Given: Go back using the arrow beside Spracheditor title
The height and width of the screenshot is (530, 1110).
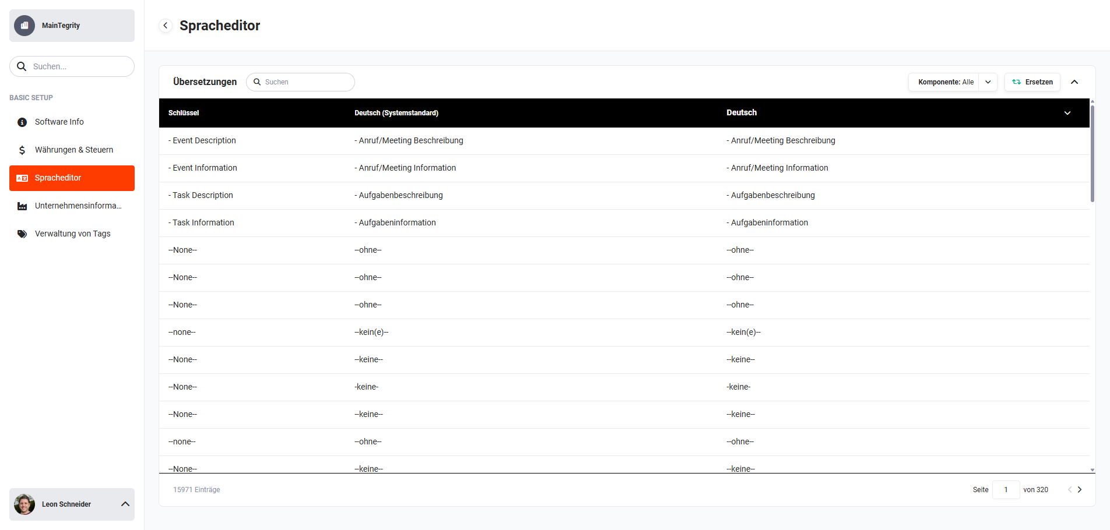Looking at the screenshot, I should coord(166,26).
